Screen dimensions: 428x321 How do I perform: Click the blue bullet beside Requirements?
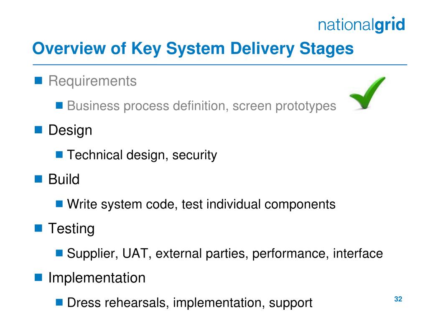38,81
